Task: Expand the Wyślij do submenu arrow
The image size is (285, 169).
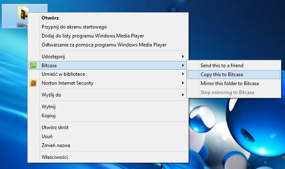Action: (x=183, y=95)
